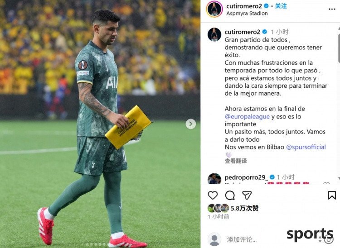The width and height of the screenshot is (340, 248).
Task: Click the caption scrollbar thumb
Action: (339, 48)
